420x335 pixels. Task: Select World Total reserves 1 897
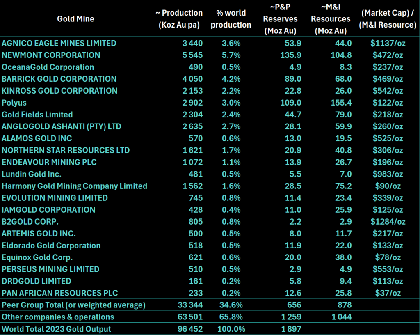click(291, 329)
